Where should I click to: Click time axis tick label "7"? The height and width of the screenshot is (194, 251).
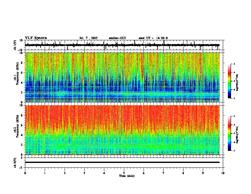(x=164, y=173)
